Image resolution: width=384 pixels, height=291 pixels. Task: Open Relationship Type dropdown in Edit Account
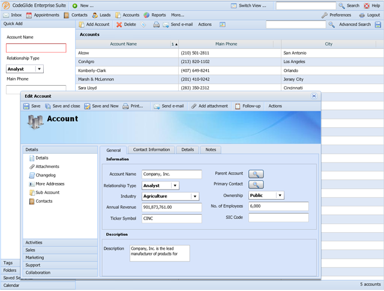175,185
